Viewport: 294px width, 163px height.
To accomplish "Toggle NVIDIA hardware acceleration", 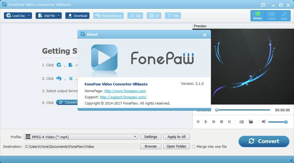I will [x=258, y=15].
